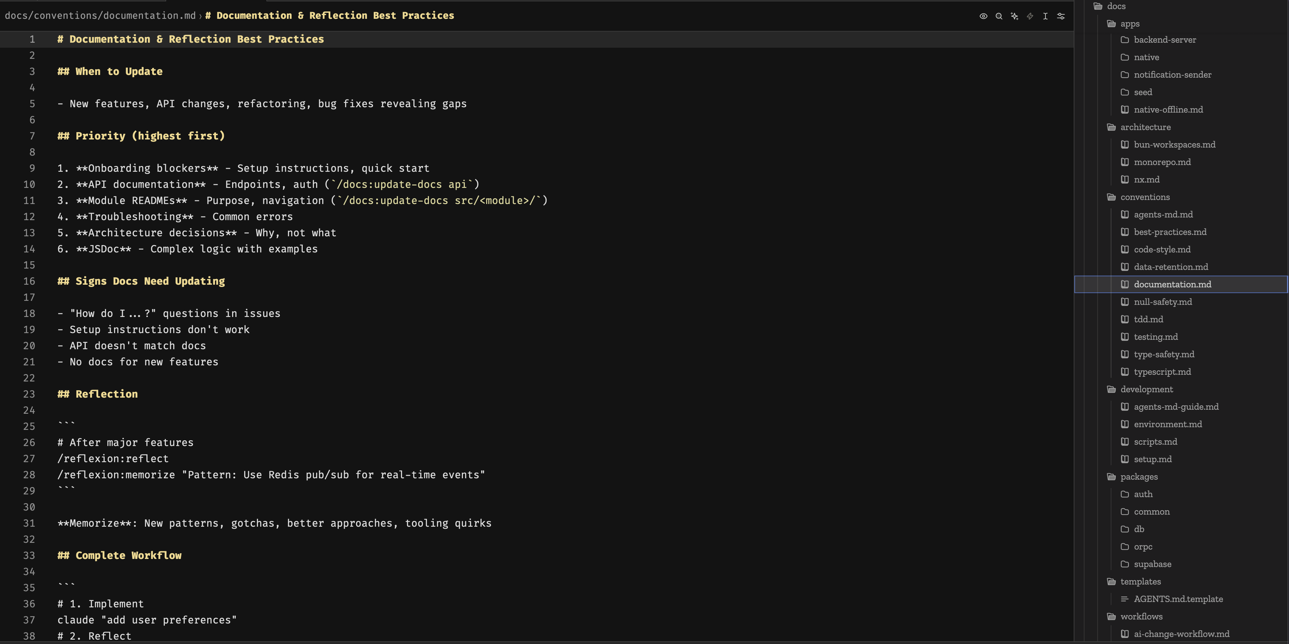Toggle the text cursor selection menu icon

pyautogui.click(x=1045, y=16)
